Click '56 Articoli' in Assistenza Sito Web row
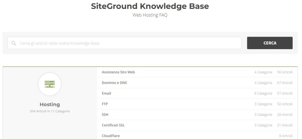Viewport: 302px width, 139px height. 285,72
